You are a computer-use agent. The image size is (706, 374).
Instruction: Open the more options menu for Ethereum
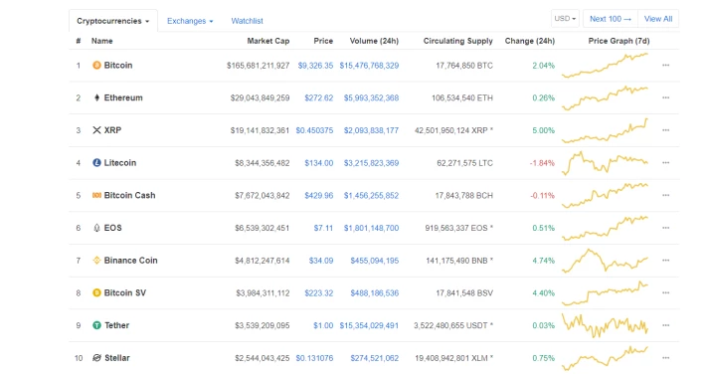click(x=666, y=97)
